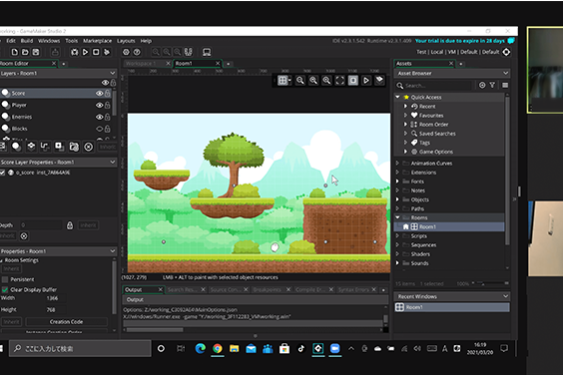Fit room to window icon
This screenshot has width=563, height=375.
(x=339, y=81)
